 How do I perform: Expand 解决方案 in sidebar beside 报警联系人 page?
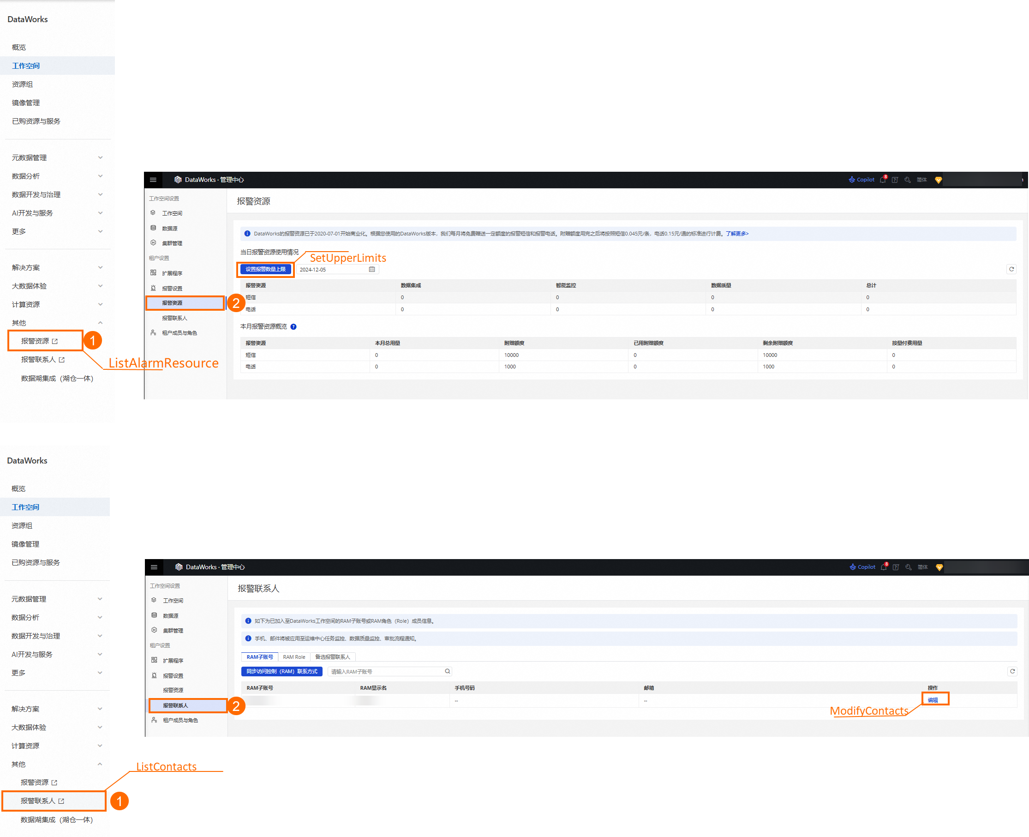(x=100, y=709)
